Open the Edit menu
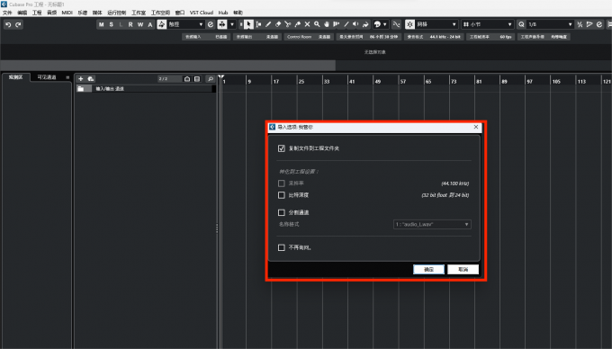The image size is (612, 349). click(x=22, y=13)
